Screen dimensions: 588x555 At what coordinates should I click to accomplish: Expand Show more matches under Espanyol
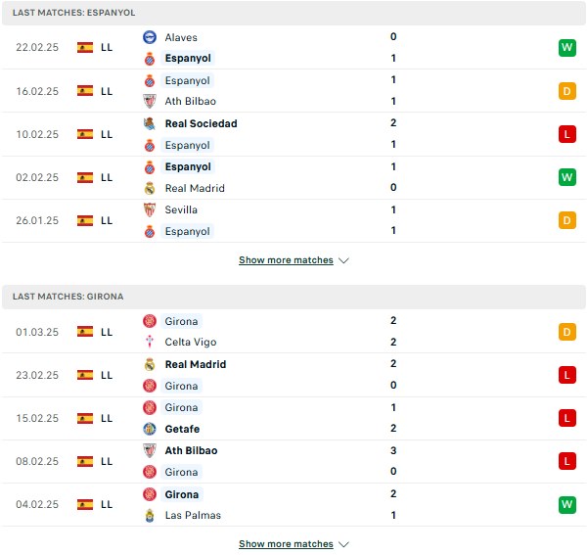point(286,260)
